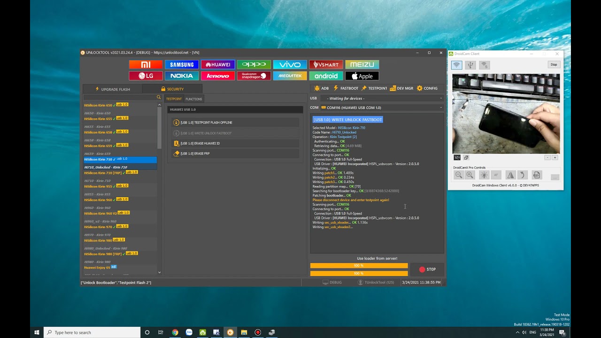Toggle the DroidCam LED flash light
This screenshot has height=338, width=601.
(484, 175)
